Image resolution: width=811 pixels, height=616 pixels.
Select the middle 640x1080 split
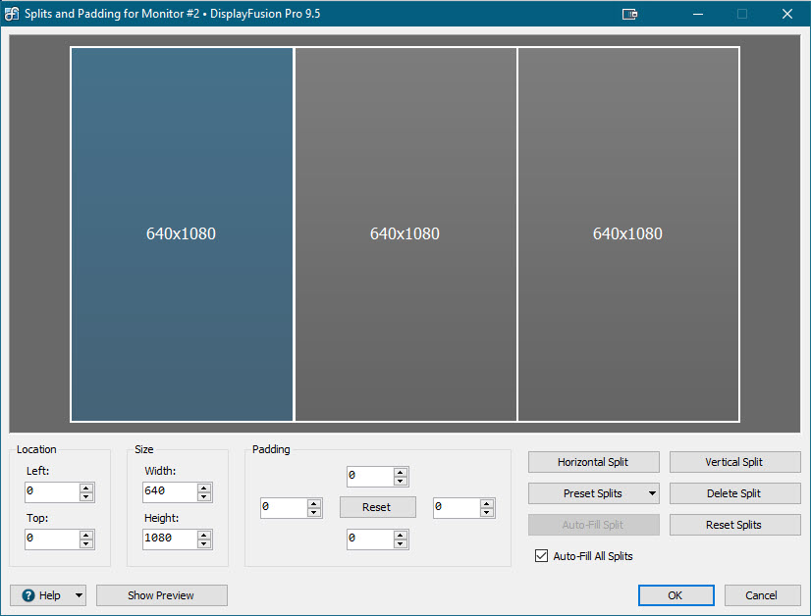coord(405,234)
